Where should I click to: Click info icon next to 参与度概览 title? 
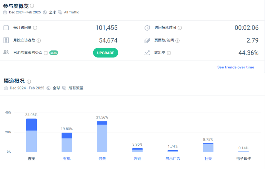[x=32, y=6]
